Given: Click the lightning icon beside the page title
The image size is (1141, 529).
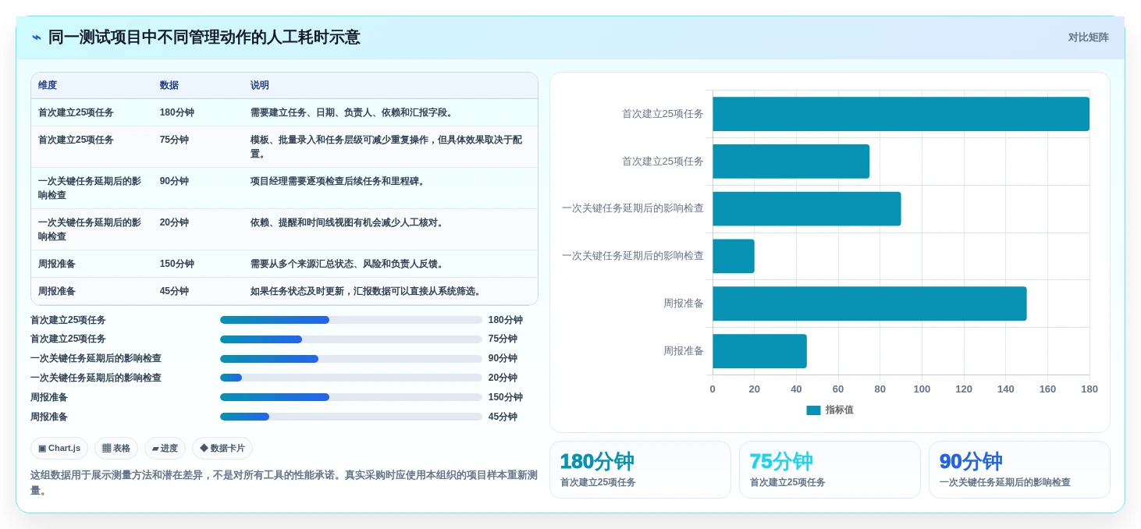Looking at the screenshot, I should pos(37,37).
